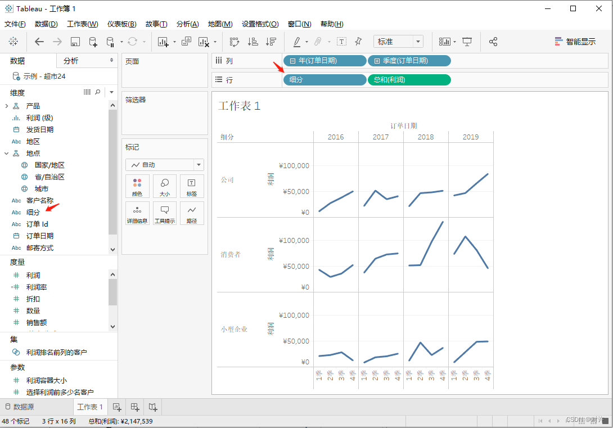Click the duplicate worksheet icon
Viewport: 613px width, 428px height.
(x=187, y=42)
